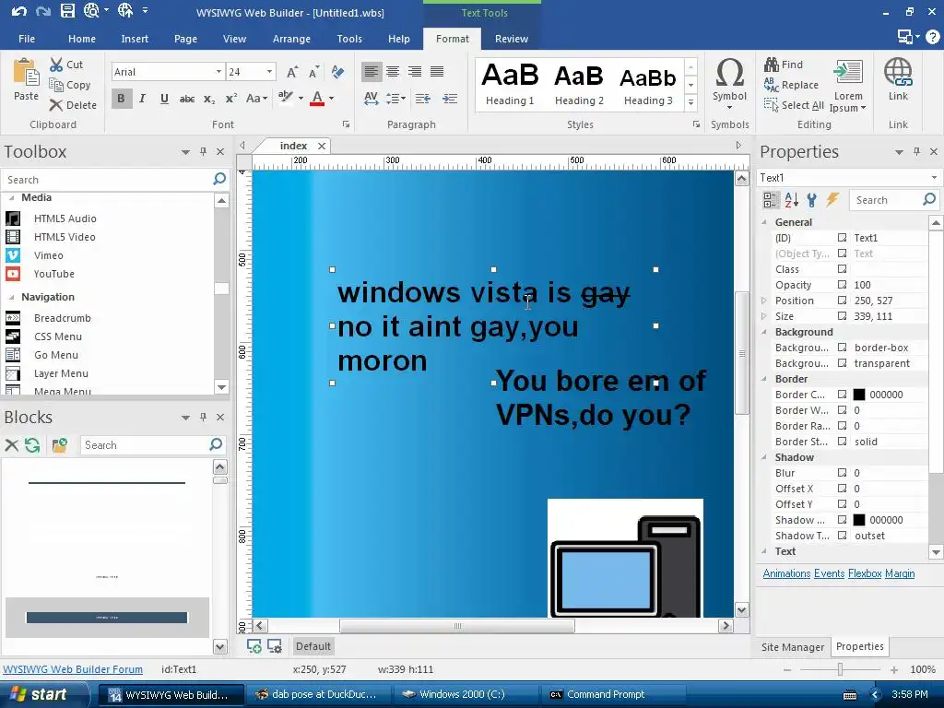Click the increase indent icon

coord(450,98)
